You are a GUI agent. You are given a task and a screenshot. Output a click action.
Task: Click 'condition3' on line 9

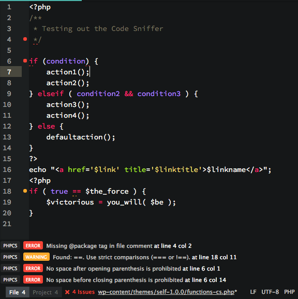tap(159, 93)
